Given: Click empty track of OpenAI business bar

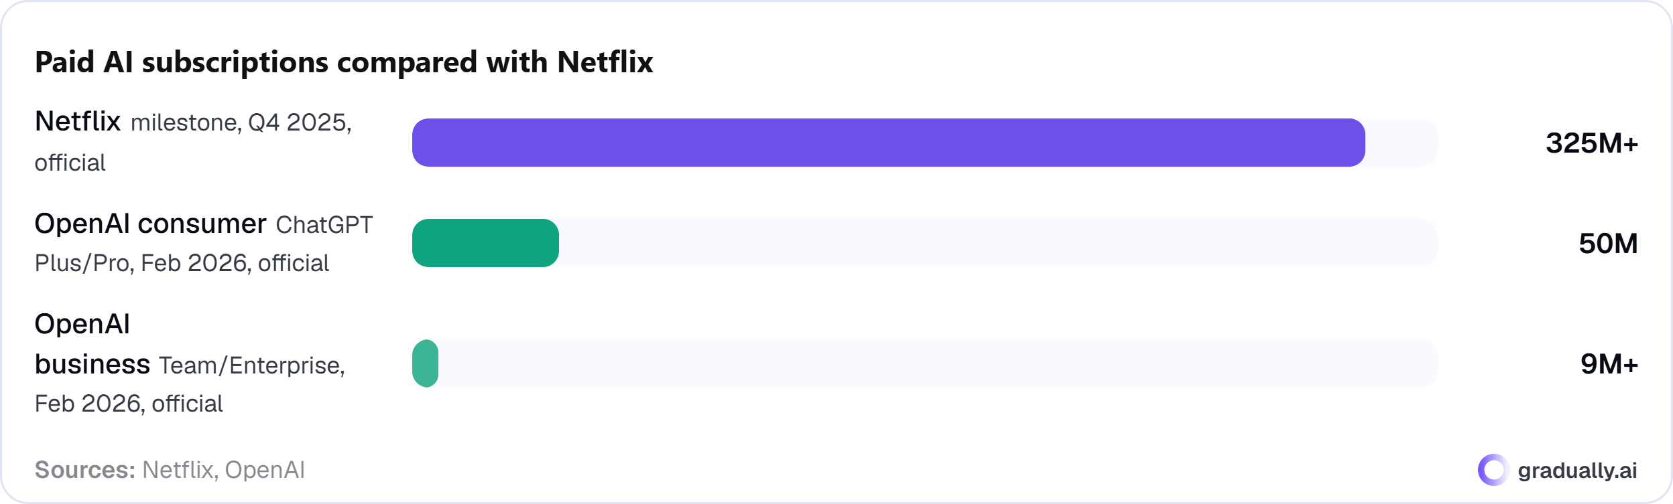Looking at the screenshot, I should tap(938, 363).
